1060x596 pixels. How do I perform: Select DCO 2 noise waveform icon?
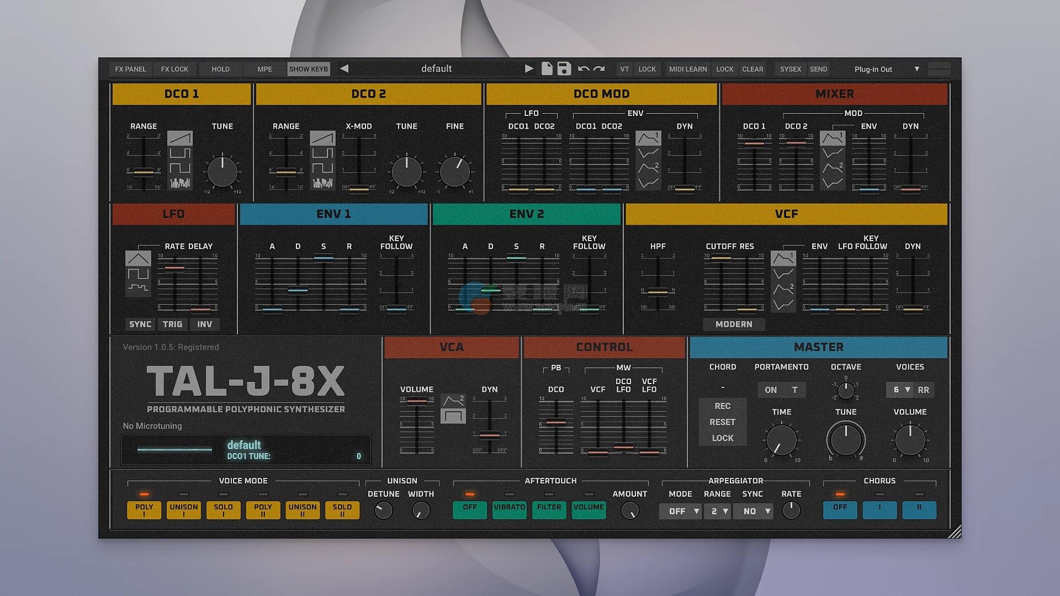[x=322, y=183]
